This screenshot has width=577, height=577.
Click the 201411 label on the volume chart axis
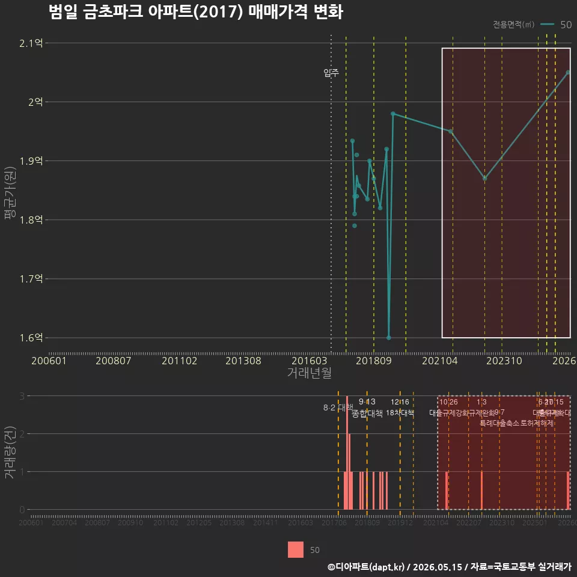266,522
